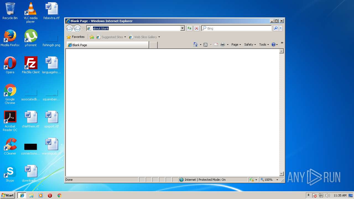The width and height of the screenshot is (354, 199).
Task: Open the search provider dropdown
Action: (x=280, y=28)
